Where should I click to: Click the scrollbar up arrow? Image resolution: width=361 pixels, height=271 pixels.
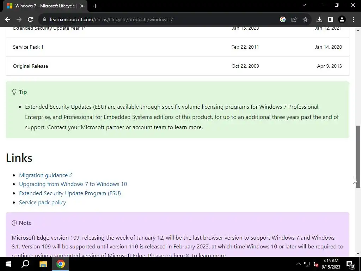tap(358, 30)
